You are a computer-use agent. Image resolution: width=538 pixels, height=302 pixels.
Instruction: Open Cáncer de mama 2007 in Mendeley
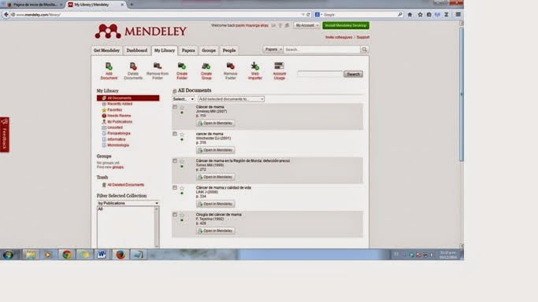coord(216,123)
